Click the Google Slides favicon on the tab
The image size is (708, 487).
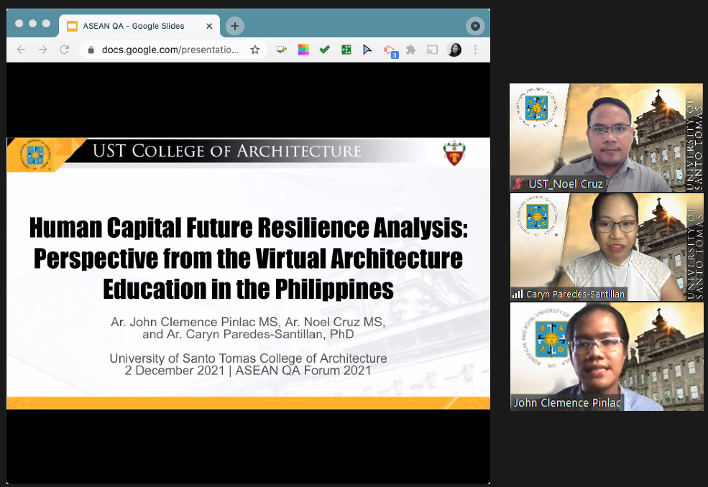tap(73, 26)
